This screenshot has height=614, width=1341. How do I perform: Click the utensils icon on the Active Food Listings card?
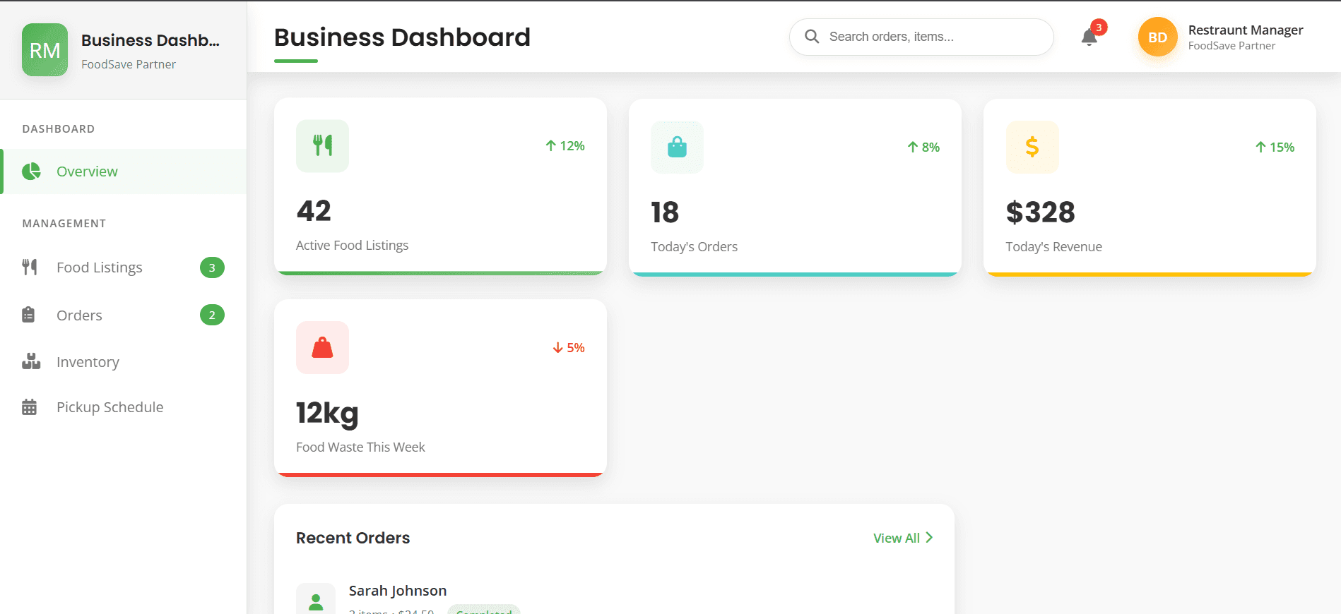pyautogui.click(x=322, y=145)
